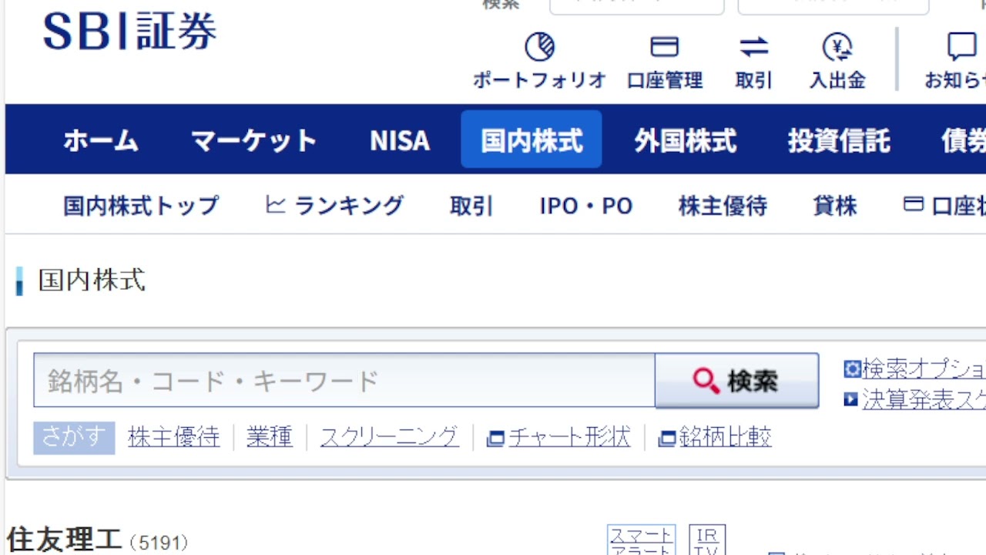Open 入出金 yen icon
The width and height of the screenshot is (986, 555).
click(x=837, y=47)
